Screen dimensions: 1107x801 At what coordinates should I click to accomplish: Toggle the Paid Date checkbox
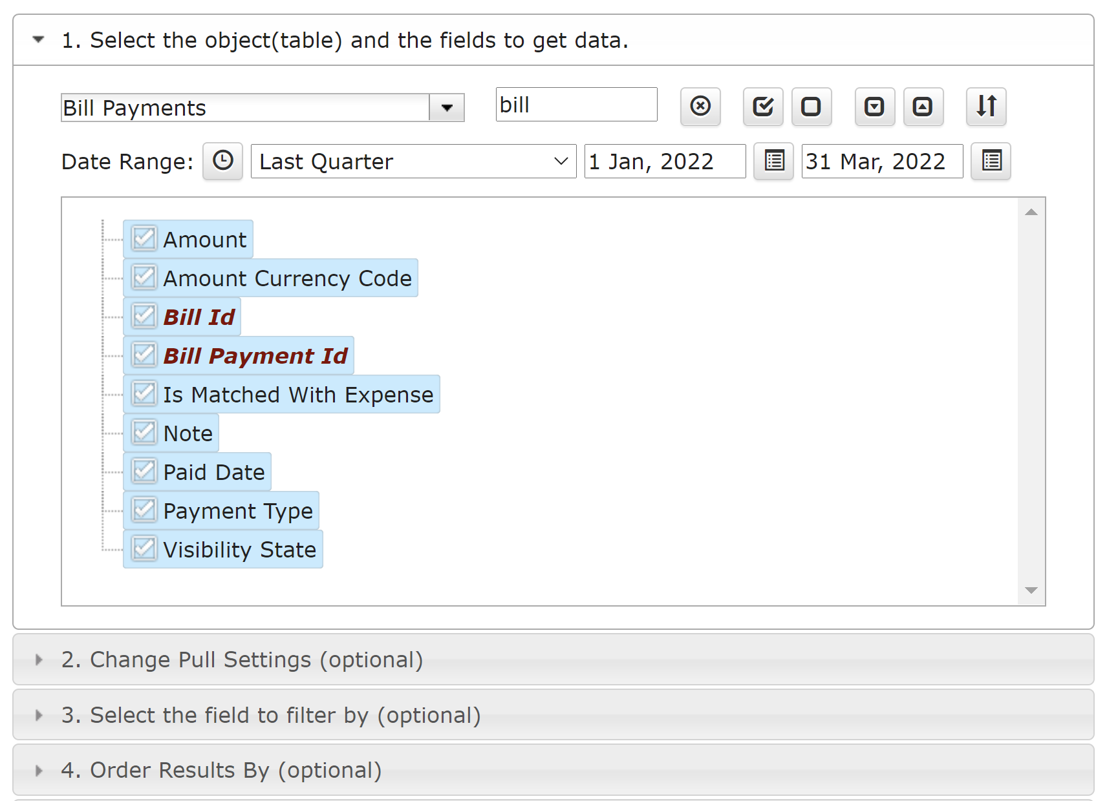coord(144,472)
